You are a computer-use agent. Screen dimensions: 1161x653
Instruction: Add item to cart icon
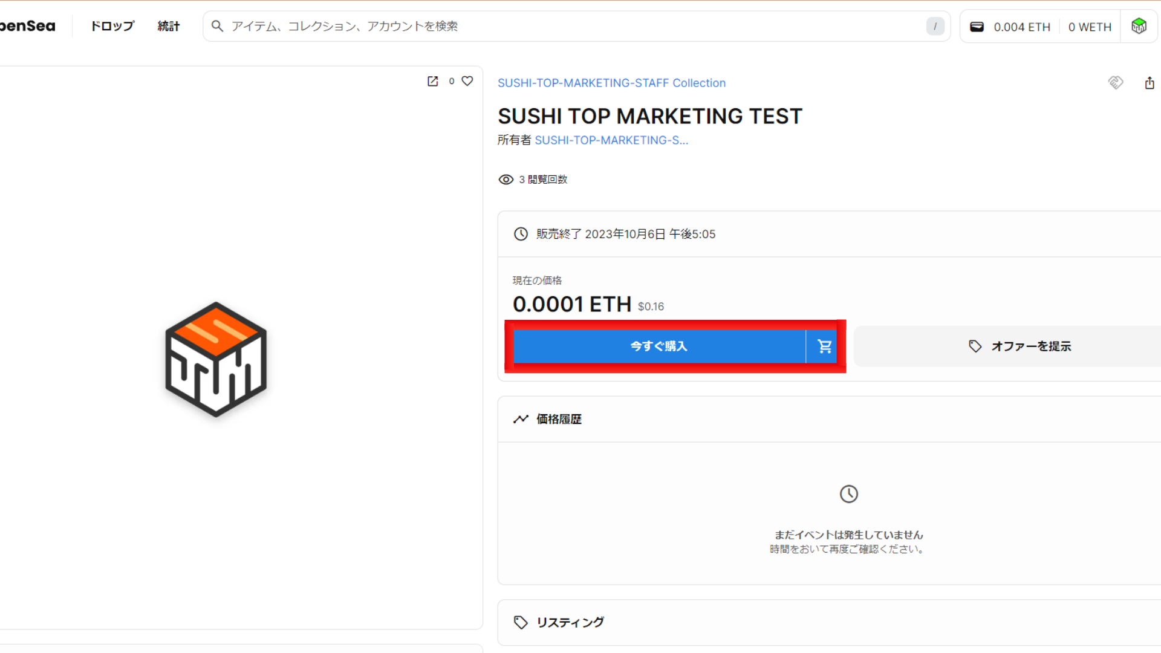(824, 346)
